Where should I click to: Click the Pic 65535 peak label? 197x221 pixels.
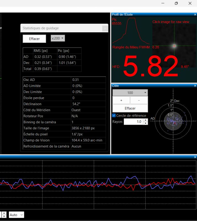pos(117,22)
